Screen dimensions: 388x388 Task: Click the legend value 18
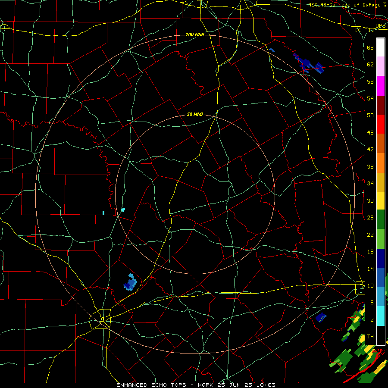[x=370, y=252]
